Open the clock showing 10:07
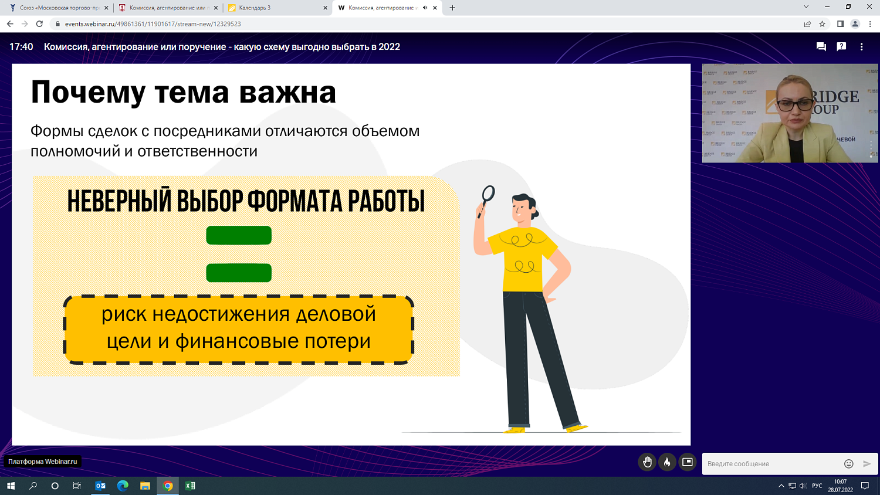This screenshot has width=880, height=495. [840, 486]
